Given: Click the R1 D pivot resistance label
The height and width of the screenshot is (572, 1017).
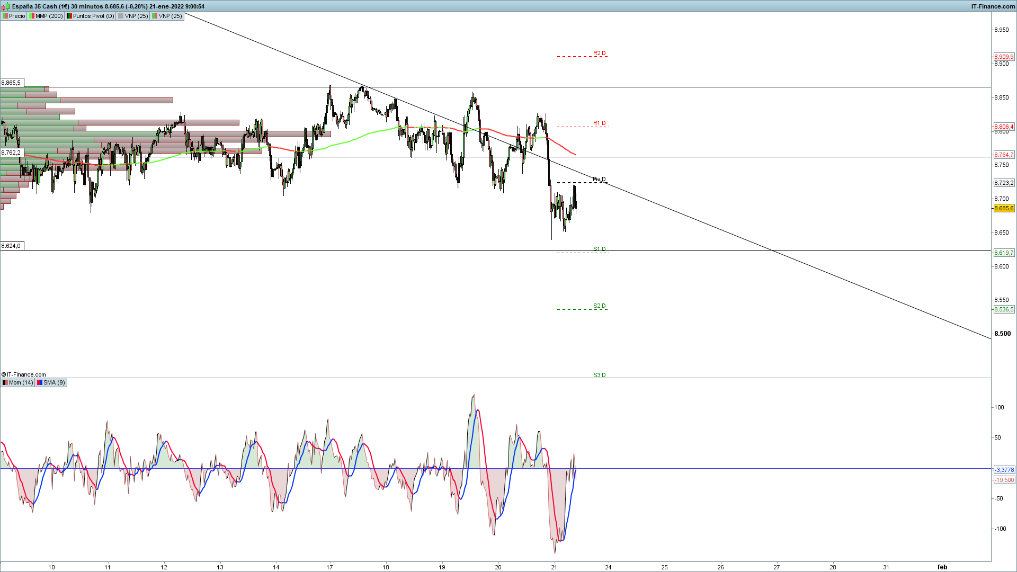Looking at the screenshot, I should coord(600,123).
